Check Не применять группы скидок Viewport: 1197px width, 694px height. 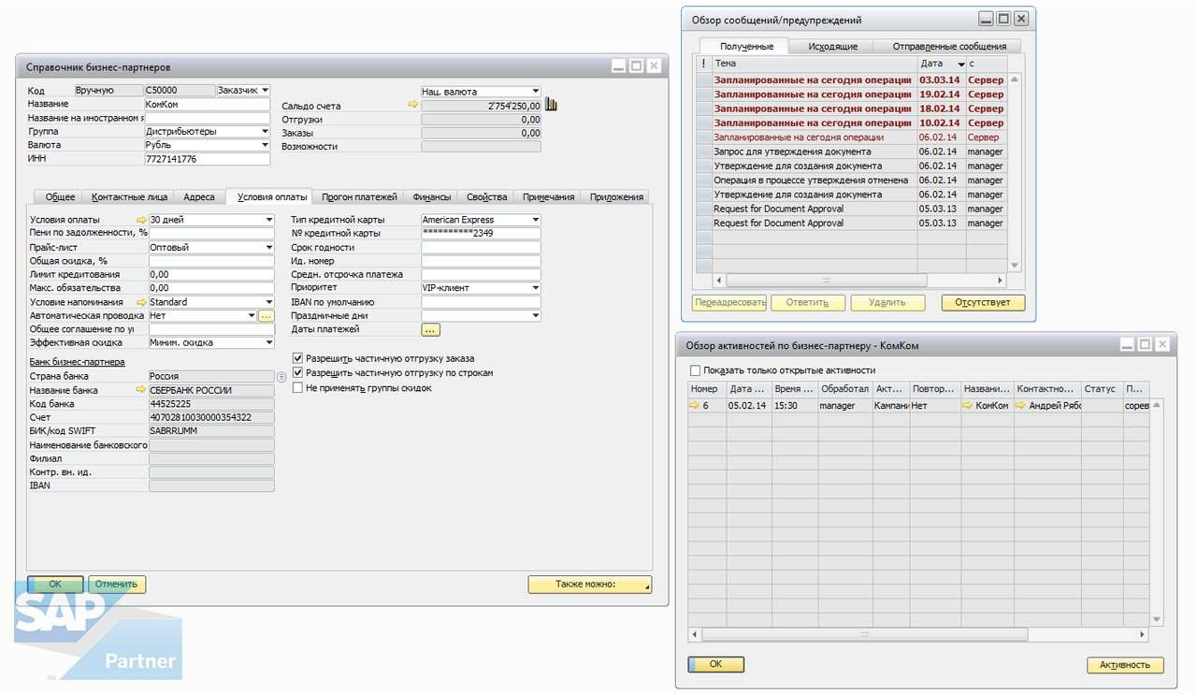pyautogui.click(x=297, y=387)
